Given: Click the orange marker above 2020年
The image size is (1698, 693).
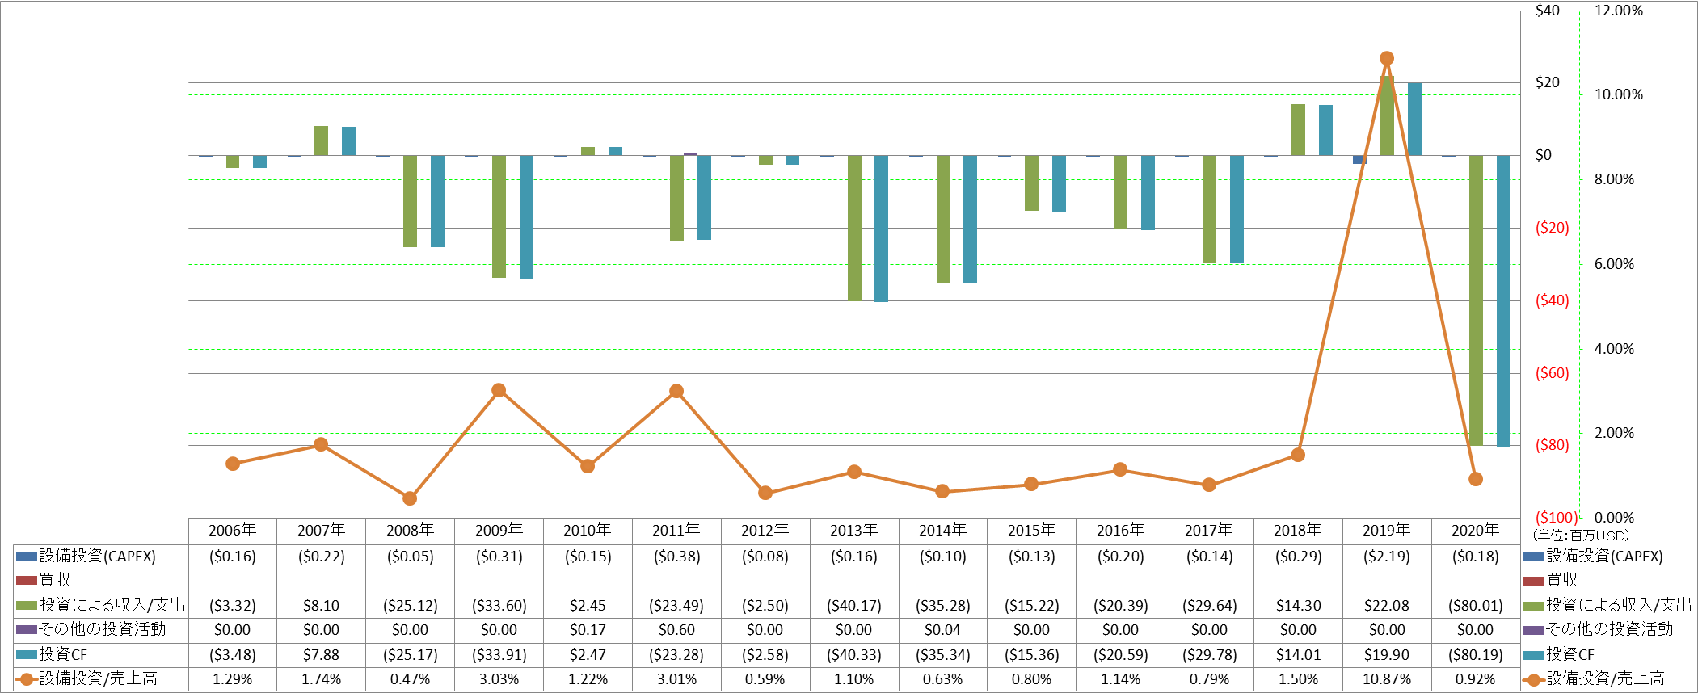Looking at the screenshot, I should pyautogui.click(x=1476, y=479).
